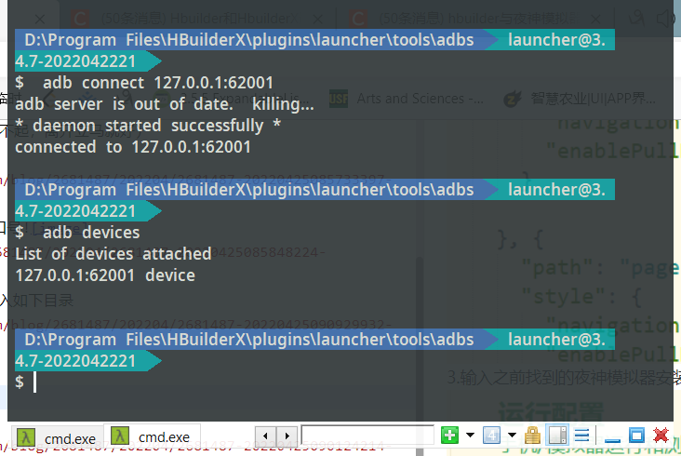Click '* daemon started successfully *' line
The image size is (681, 456).
tap(148, 126)
